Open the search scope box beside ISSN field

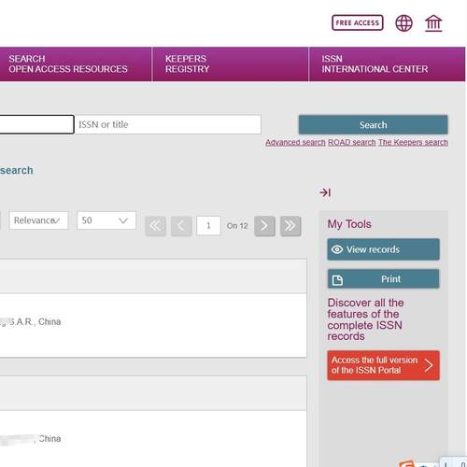tap(36, 124)
